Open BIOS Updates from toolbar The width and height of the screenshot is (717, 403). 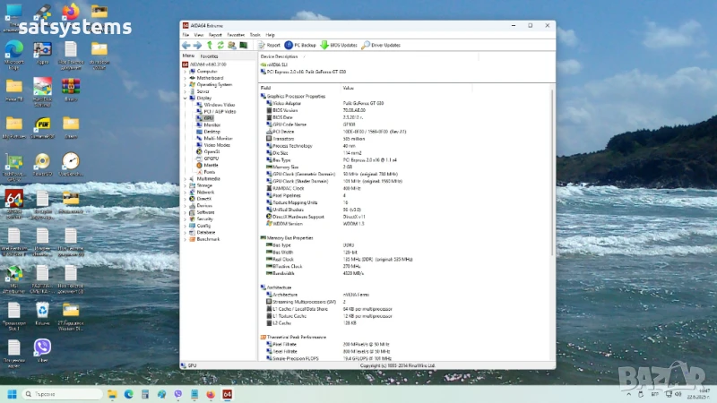339,45
